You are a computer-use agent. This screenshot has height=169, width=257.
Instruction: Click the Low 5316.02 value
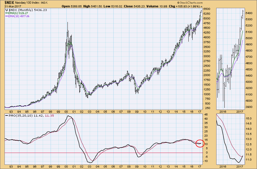point(113,6)
